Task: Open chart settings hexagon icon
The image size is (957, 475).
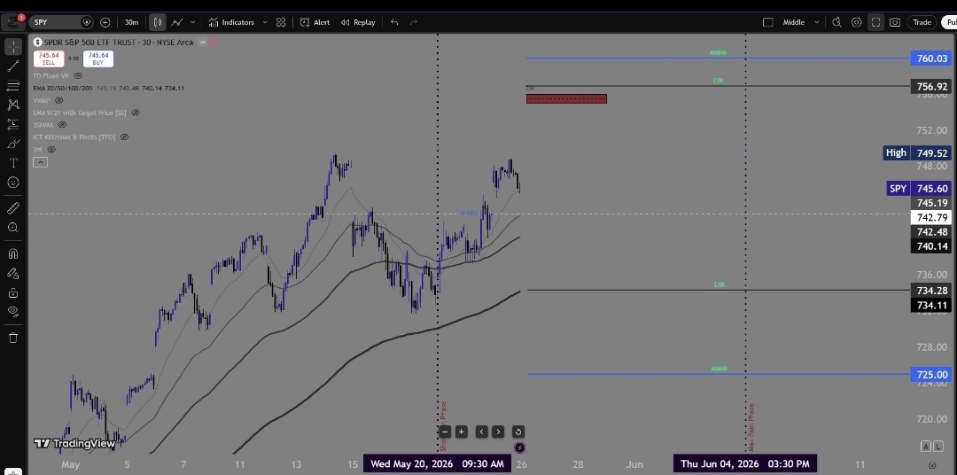Action: coord(856,22)
